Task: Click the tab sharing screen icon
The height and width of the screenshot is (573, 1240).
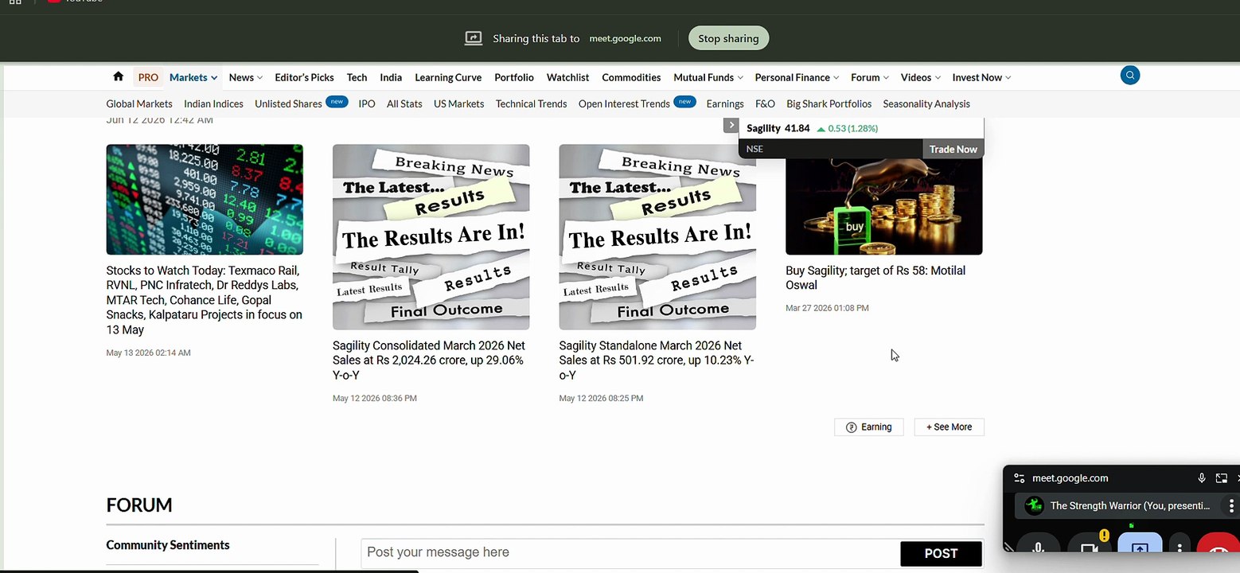Action: pos(474,38)
